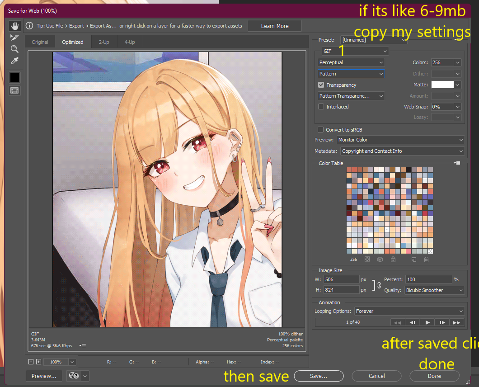The height and width of the screenshot is (387, 479).
Task: Click the Cancel button
Action: 377,376
